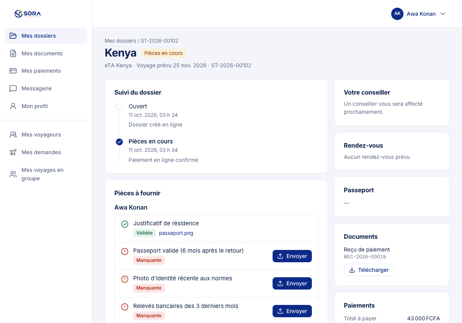Click the Mes dossiers breadcrumb link
462x323 pixels.
(121, 41)
